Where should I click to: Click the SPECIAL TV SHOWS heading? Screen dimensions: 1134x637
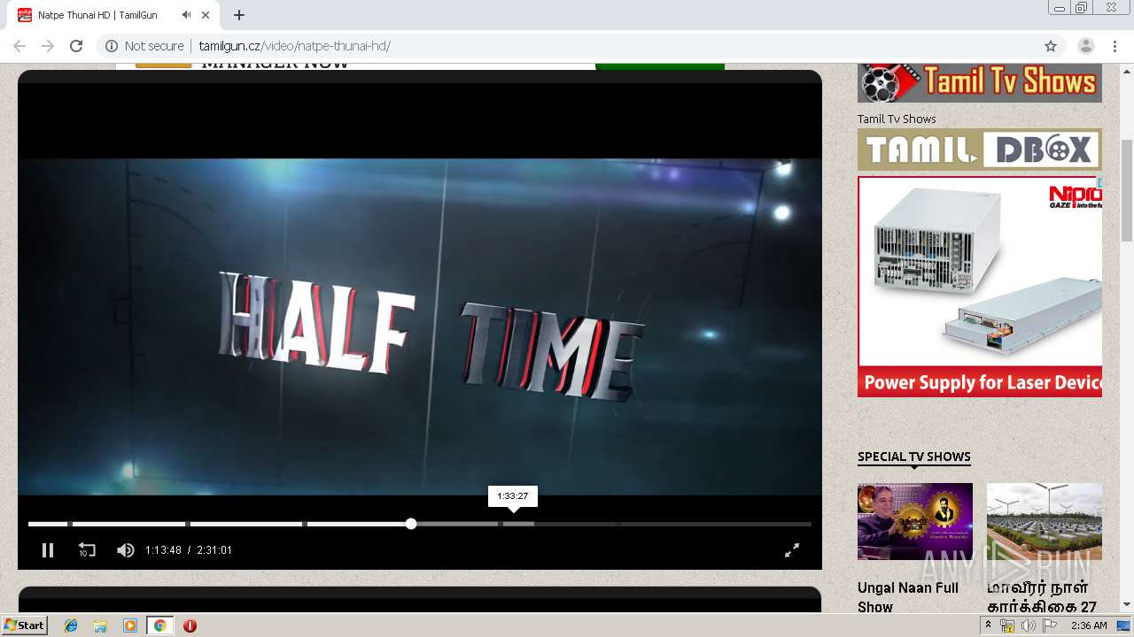(914, 457)
